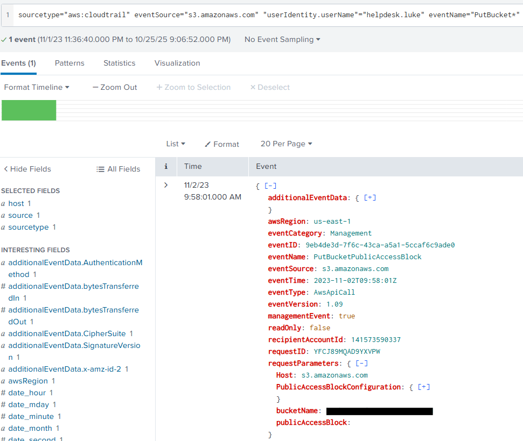
Task: Collapse the requestParameters JSON node
Action: pos(362,363)
